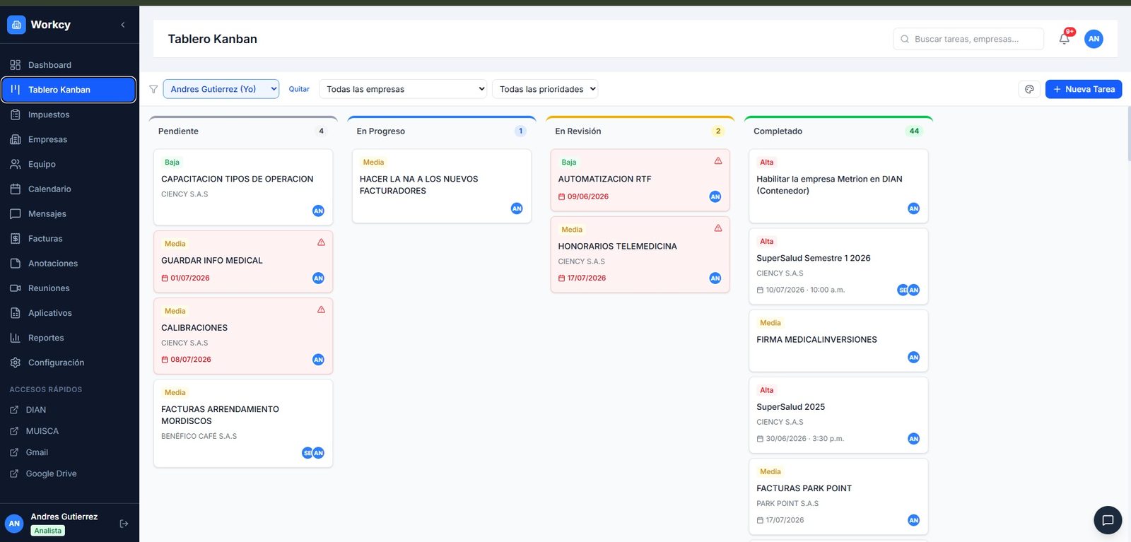Viewport: 1131px width, 542px height.
Task: Go to Dashboard in the sidebar
Action: (x=69, y=65)
